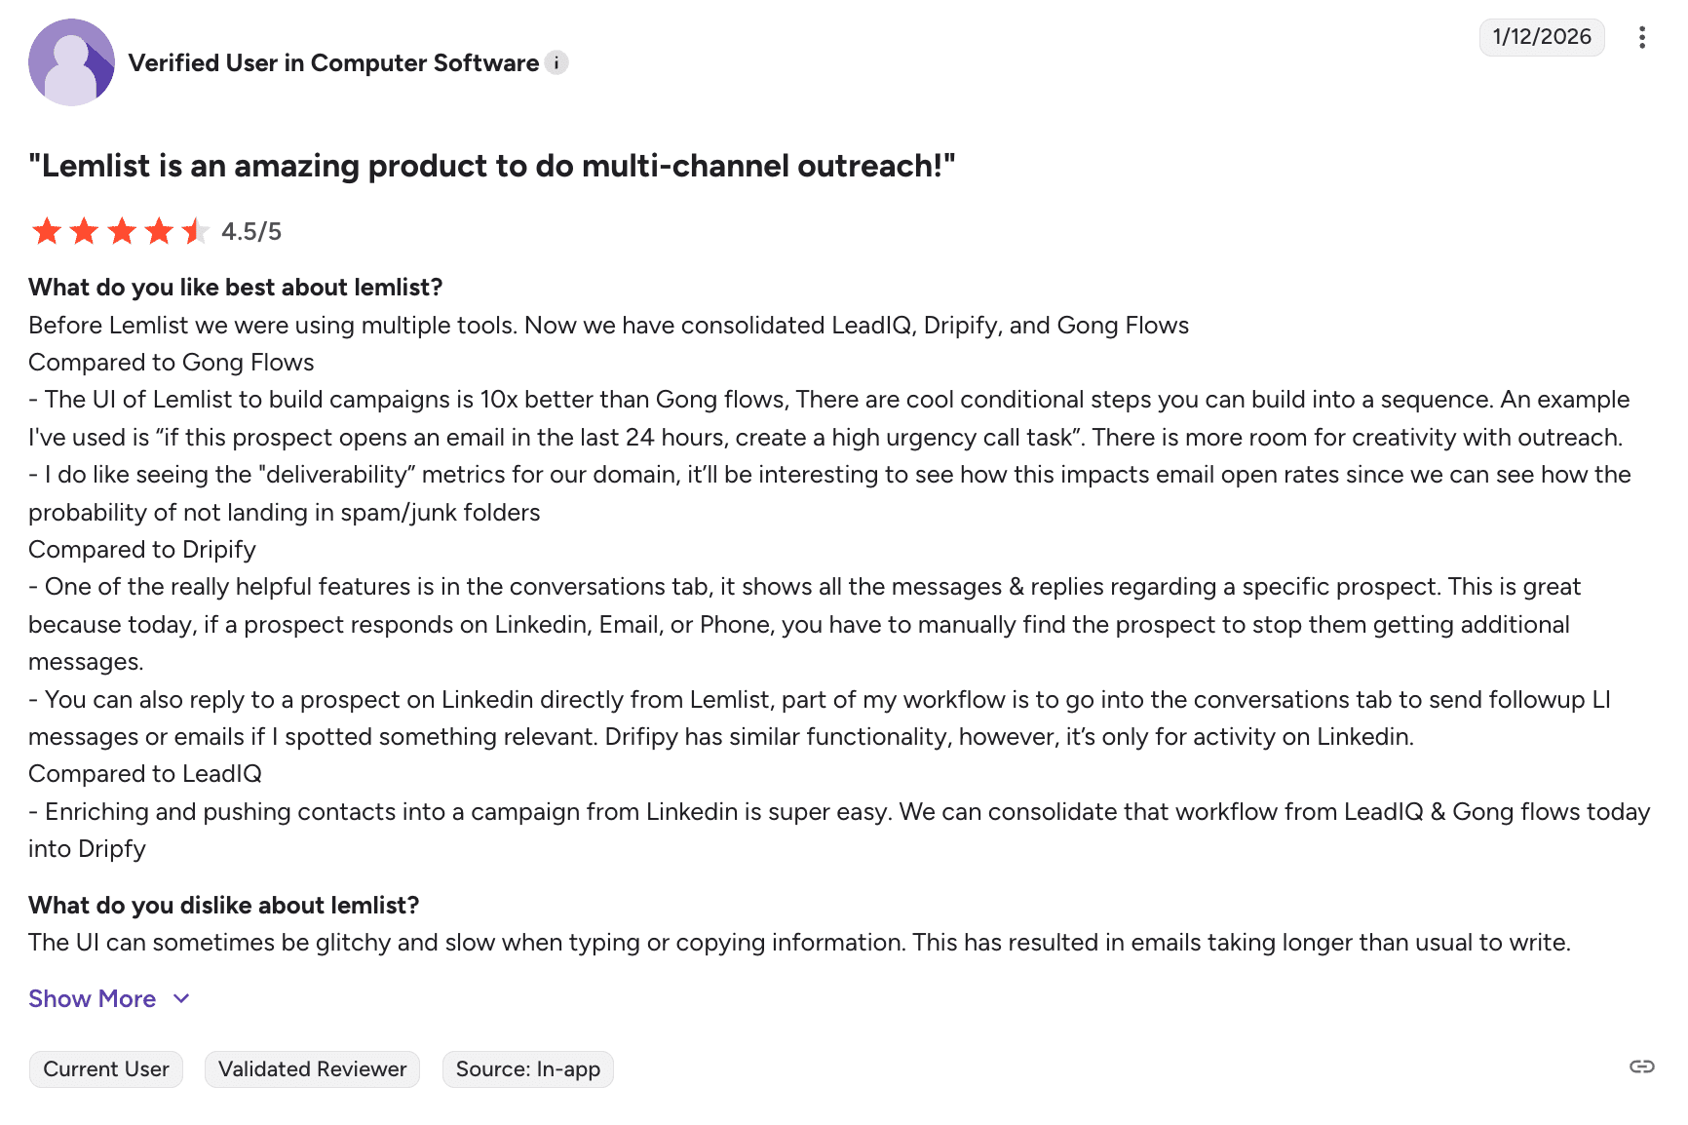Click the half-filled fifth star

pos(196,232)
